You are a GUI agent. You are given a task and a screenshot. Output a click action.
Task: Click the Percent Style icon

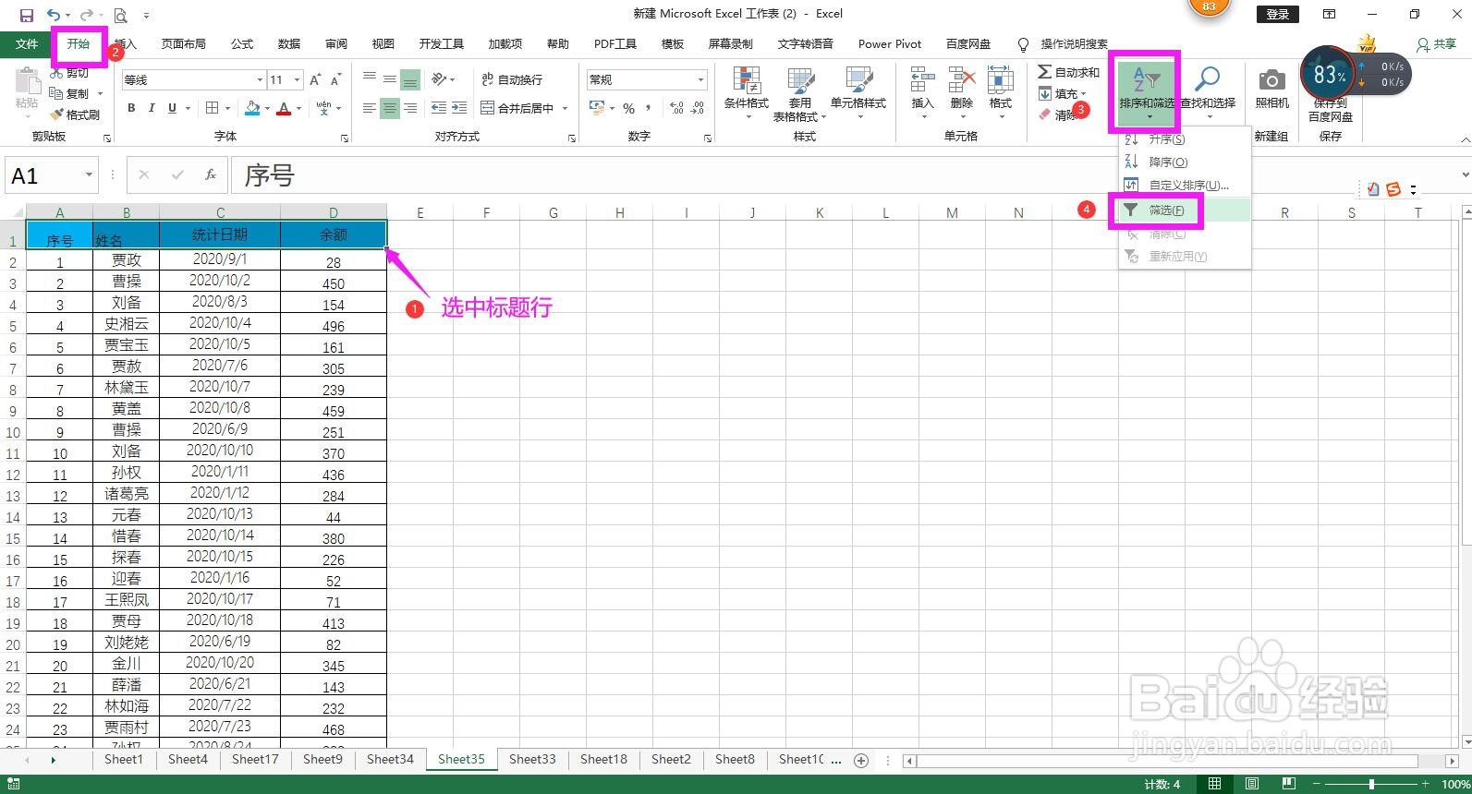pyautogui.click(x=628, y=109)
